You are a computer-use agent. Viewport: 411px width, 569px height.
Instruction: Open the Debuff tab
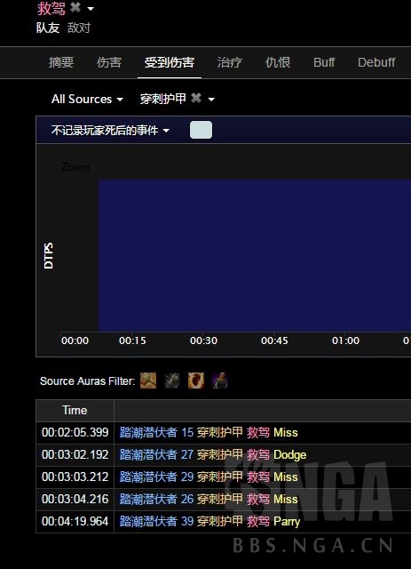[376, 62]
